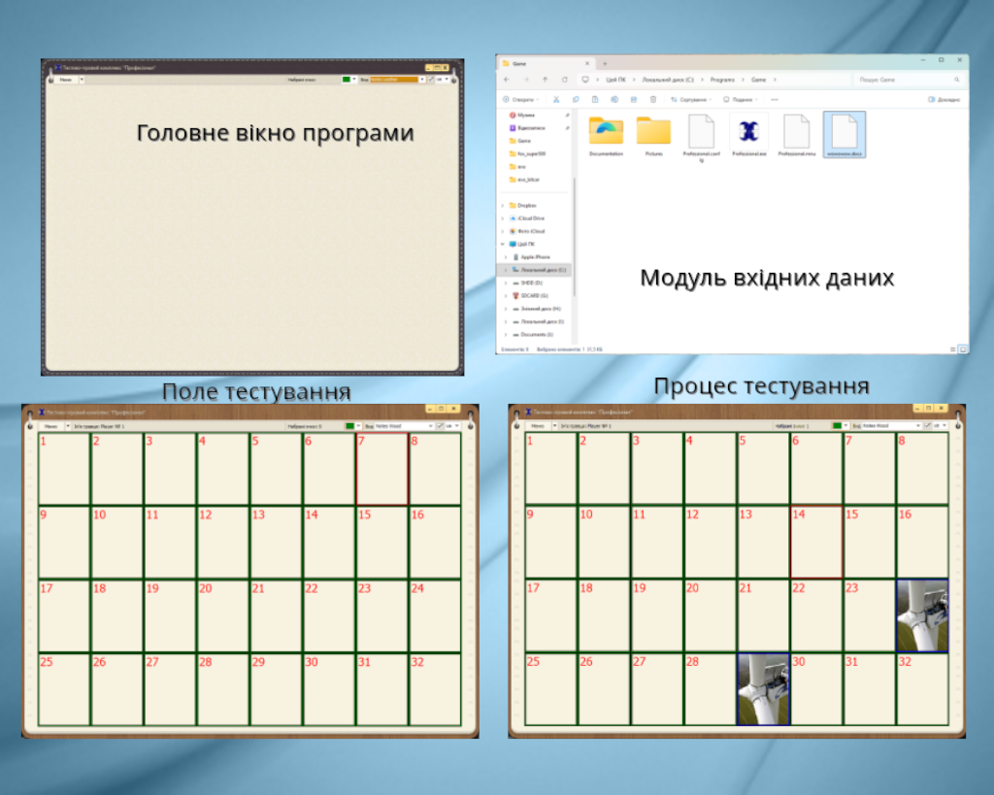Click the Paste icon in Explorer toolbar
This screenshot has height=795, width=994.
point(595,100)
